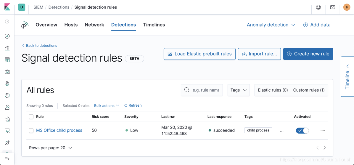The width and height of the screenshot is (354, 165).
Task: Open Uptime icon in sidebar
Action: tap(7, 142)
